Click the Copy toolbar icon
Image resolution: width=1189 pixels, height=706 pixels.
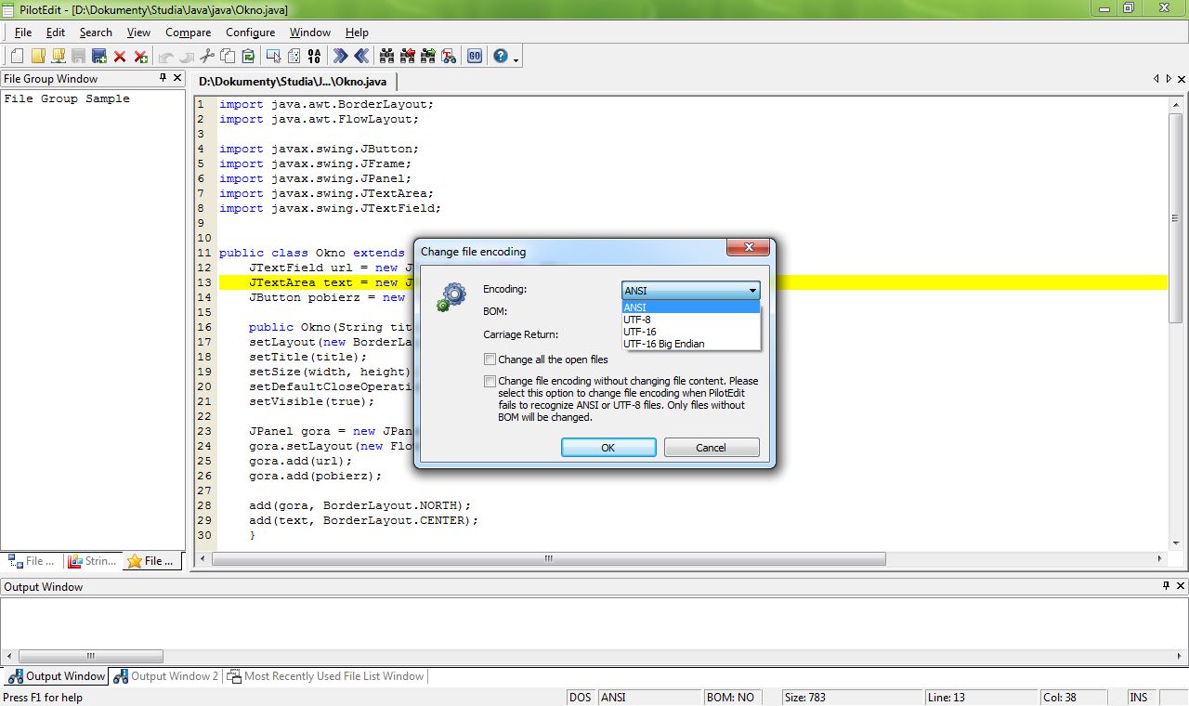228,56
